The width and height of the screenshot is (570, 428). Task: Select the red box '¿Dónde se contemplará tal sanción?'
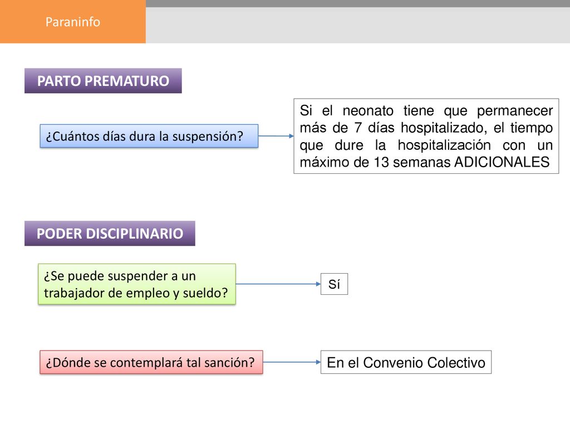click(151, 362)
